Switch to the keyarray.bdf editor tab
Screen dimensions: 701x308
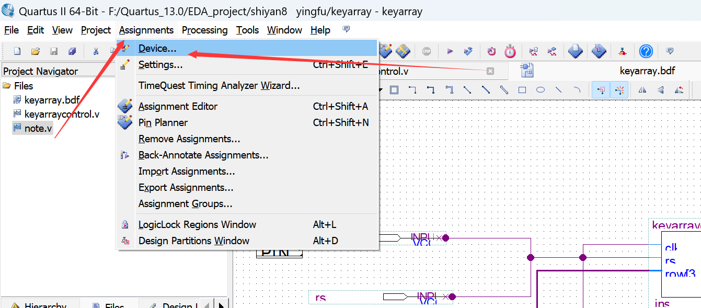click(x=647, y=71)
